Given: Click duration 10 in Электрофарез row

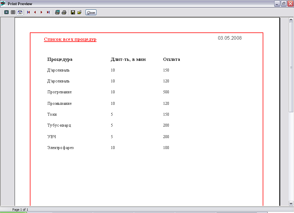Looking at the screenshot, I should click(113, 148).
